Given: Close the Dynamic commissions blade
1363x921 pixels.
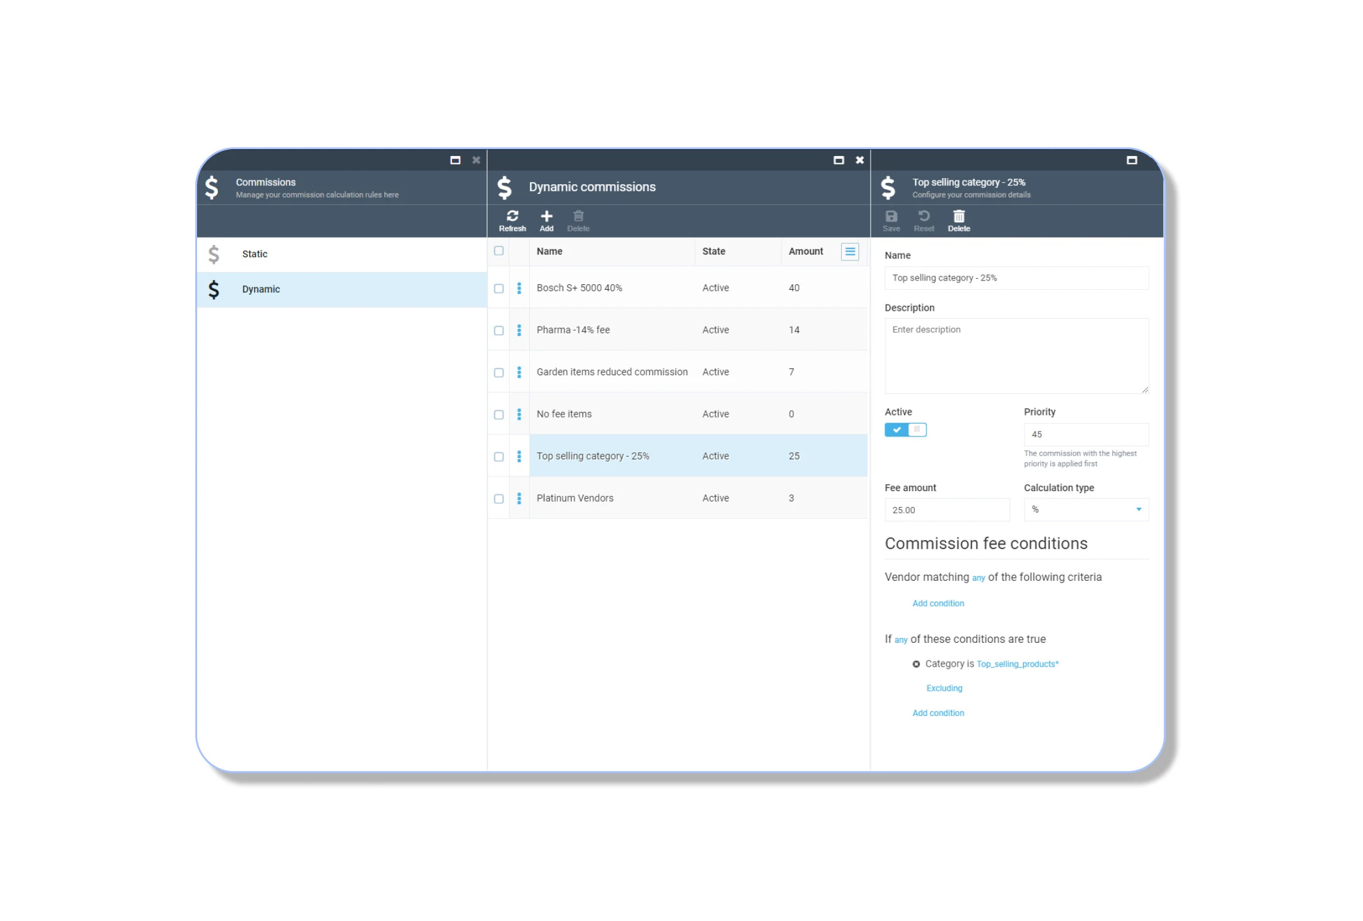Looking at the screenshot, I should point(860,160).
